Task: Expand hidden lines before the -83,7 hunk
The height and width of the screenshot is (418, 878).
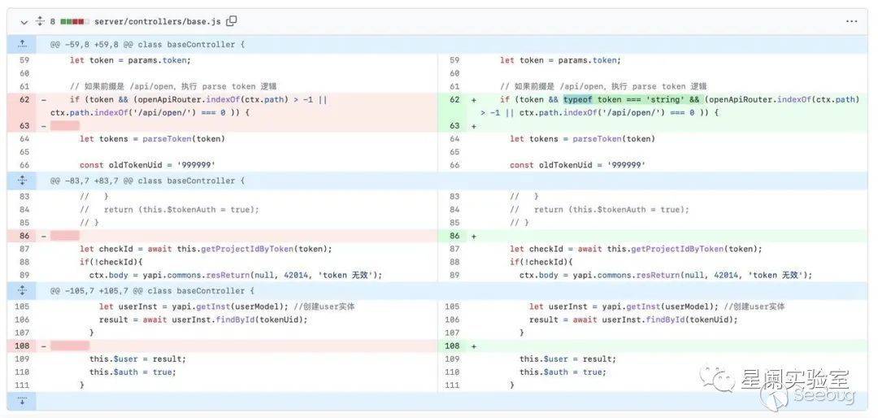Action: (22, 181)
